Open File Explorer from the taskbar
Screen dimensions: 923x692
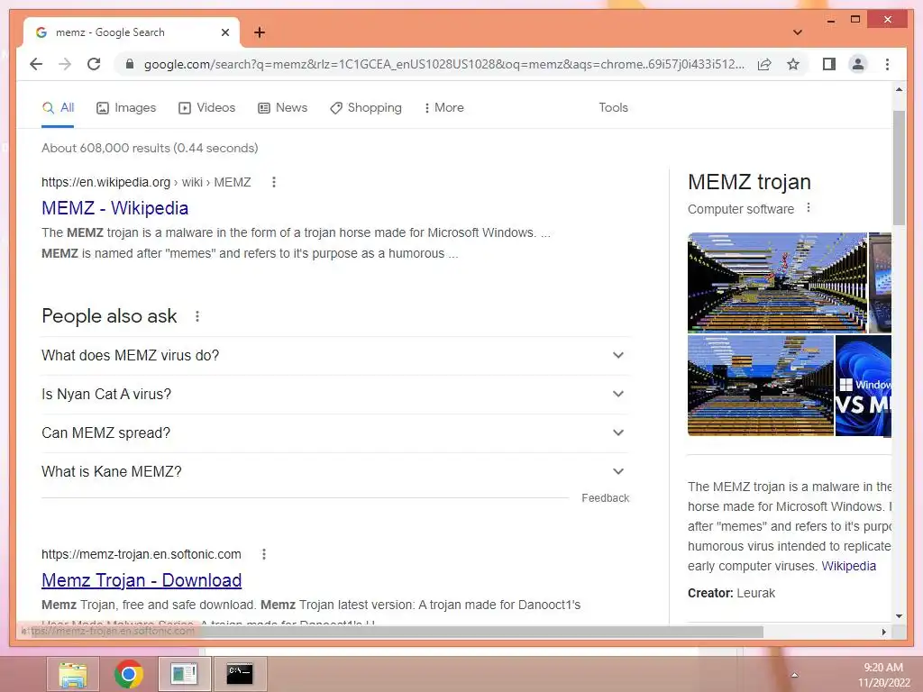[x=73, y=674]
